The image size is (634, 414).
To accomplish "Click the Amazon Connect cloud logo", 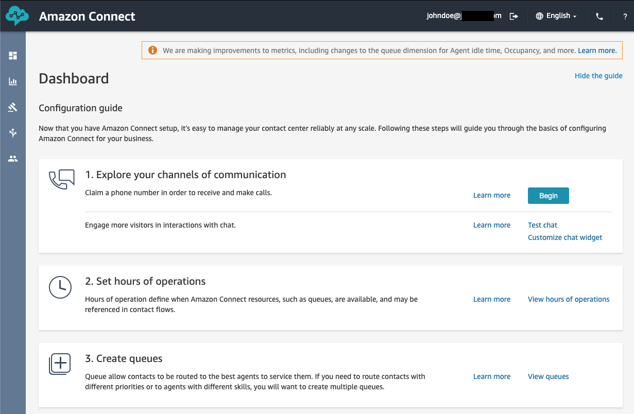I will click(18, 16).
